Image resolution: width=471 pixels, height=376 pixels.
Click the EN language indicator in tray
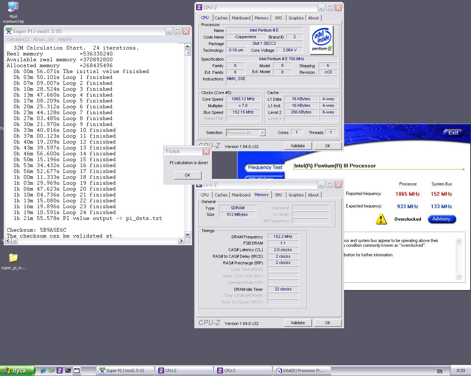[x=440, y=371]
